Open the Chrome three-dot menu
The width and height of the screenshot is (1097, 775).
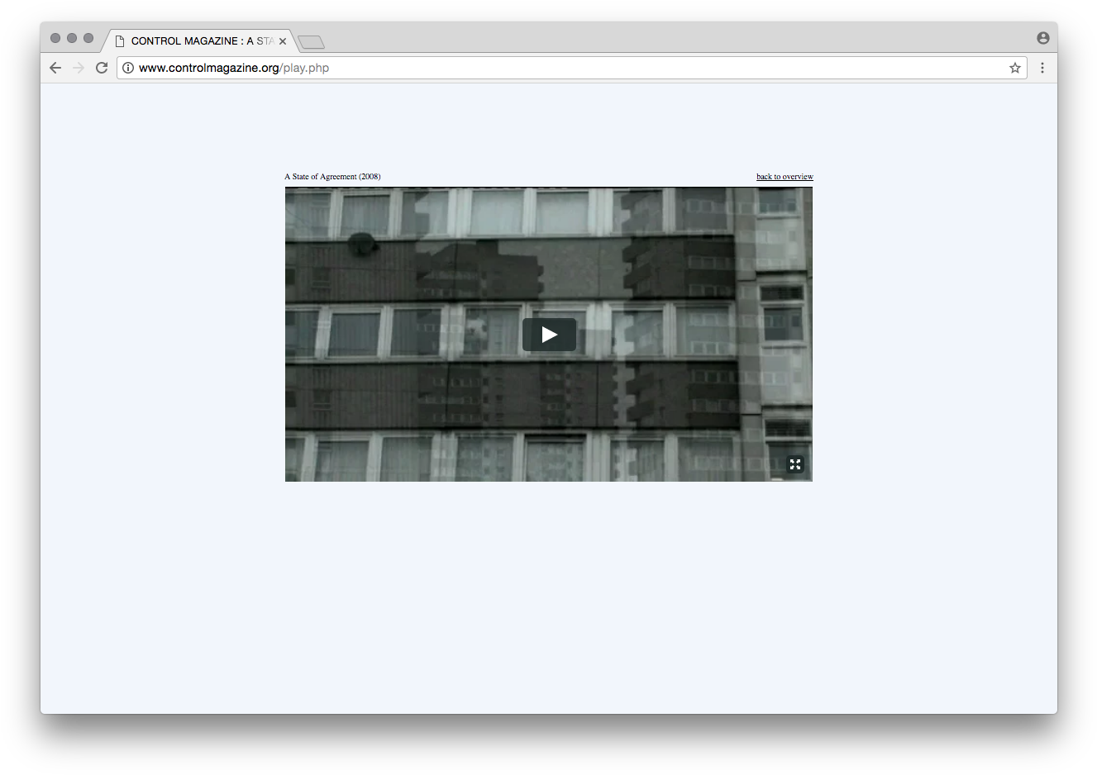(1042, 68)
